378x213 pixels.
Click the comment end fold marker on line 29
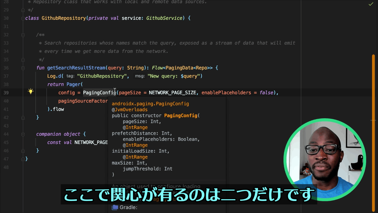pos(23,10)
